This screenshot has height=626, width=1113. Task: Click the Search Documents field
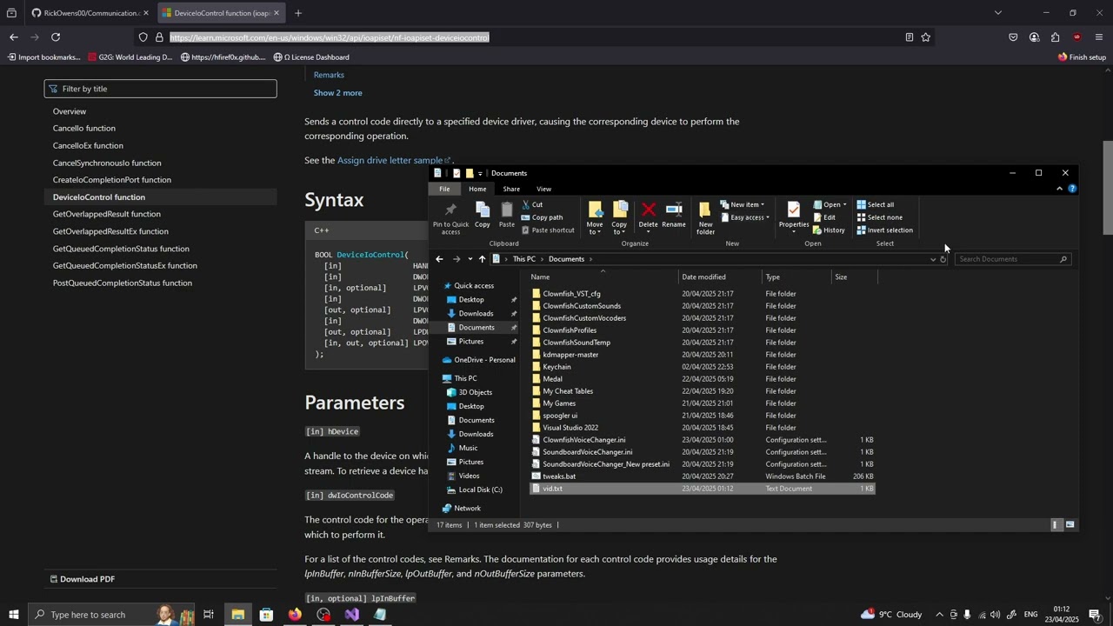[1012, 259]
